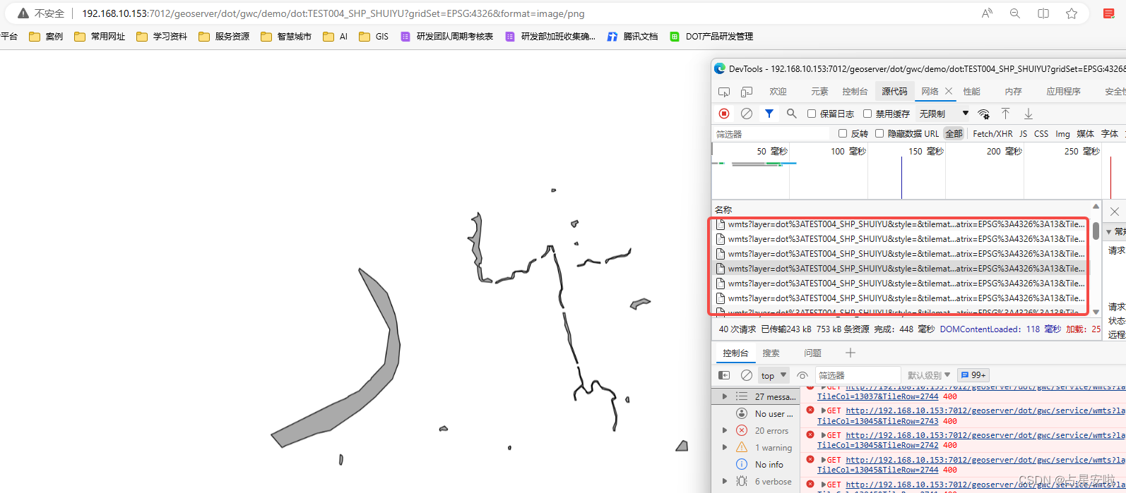Switch to the 内存 DevTools tab
This screenshot has width=1126, height=493.
[1013, 92]
